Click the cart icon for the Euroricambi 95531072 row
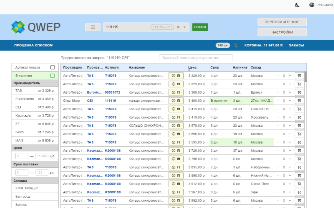Image resolution: width=334 pixels, height=208 pixels. pos(299,92)
